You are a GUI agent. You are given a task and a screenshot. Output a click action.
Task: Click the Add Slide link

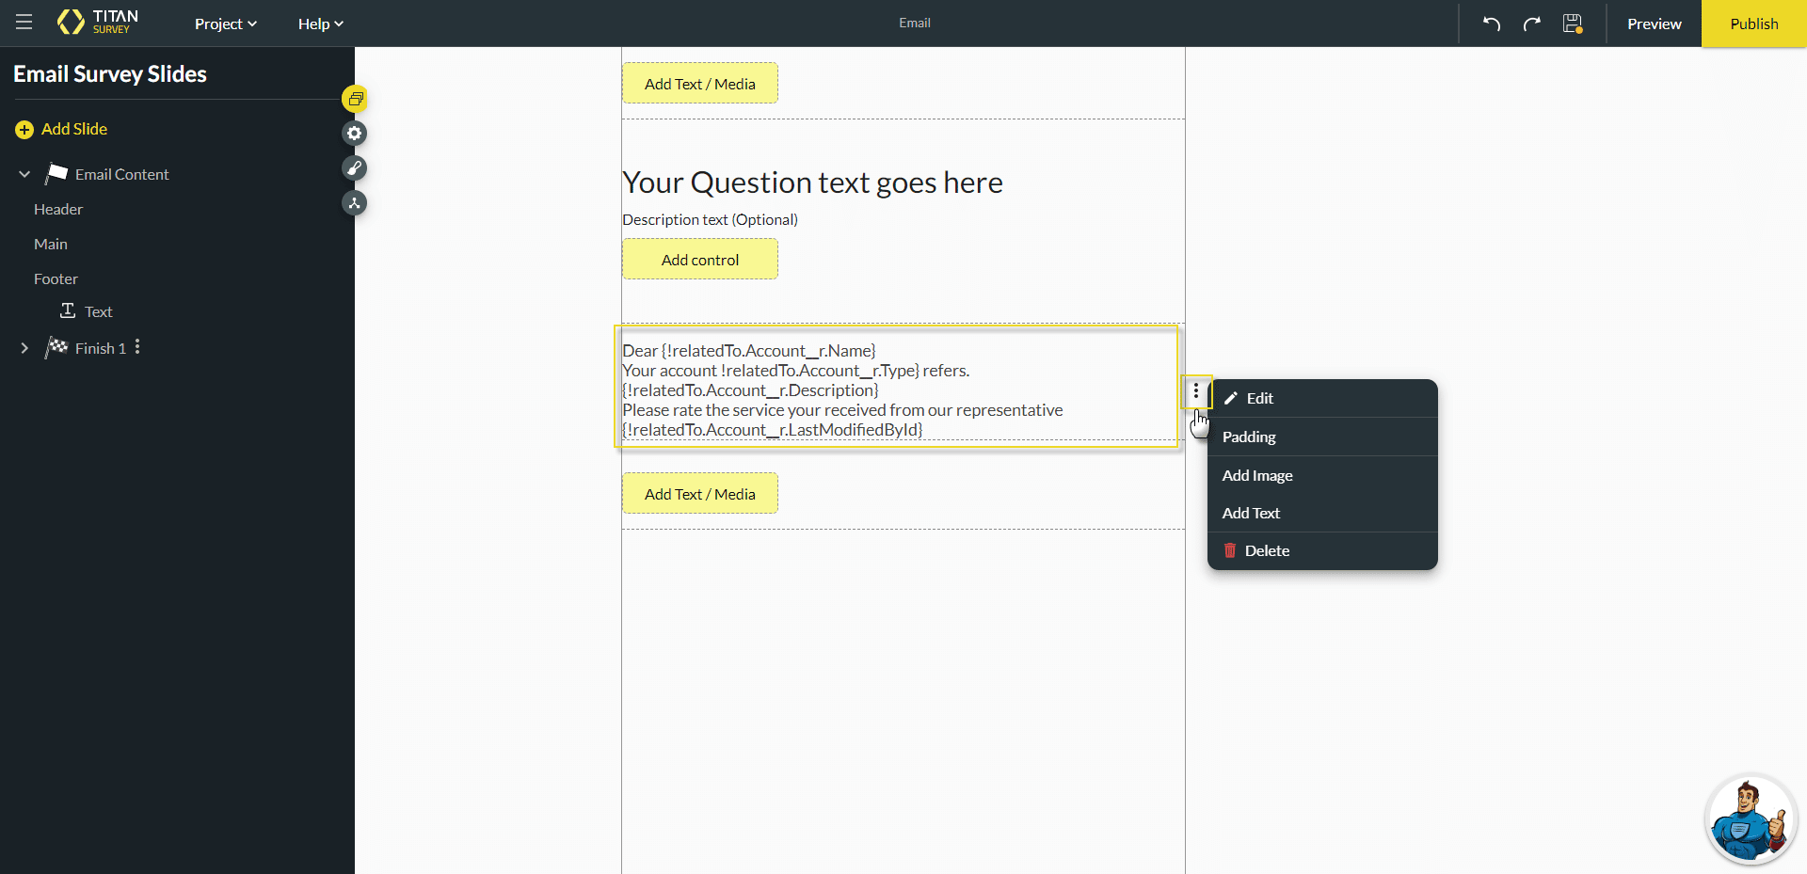tap(73, 129)
